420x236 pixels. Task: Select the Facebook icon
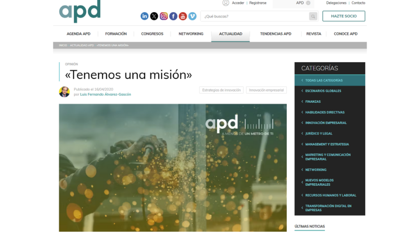173,16
